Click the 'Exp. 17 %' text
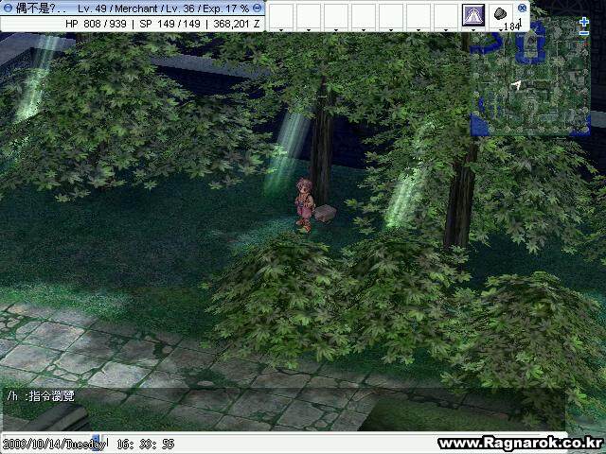The height and width of the screenshot is (454, 606). [x=225, y=9]
